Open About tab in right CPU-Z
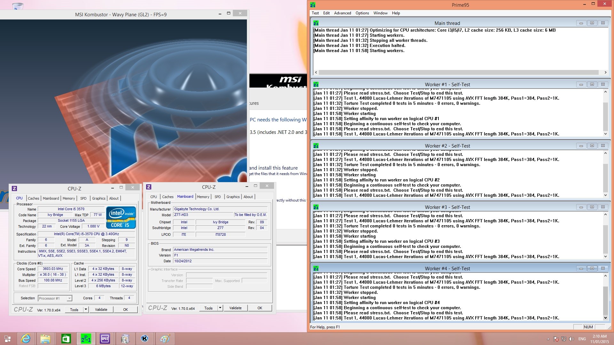Screen dimensions: 614x345 click(x=248, y=197)
